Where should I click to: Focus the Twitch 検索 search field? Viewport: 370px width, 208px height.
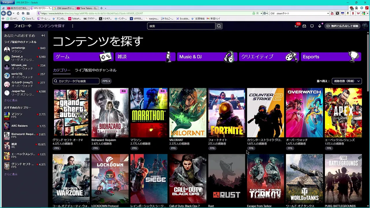click(181, 26)
